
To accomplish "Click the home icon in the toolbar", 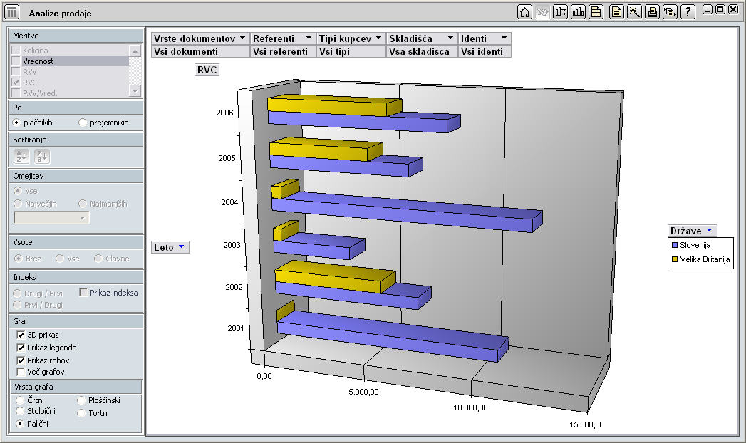I will click(x=525, y=12).
